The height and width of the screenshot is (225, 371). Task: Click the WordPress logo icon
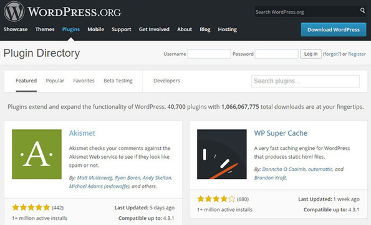14,11
